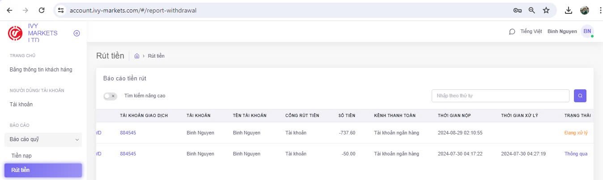Viewport: 603px width, 180px height.
Task: Open the password key icon
Action: coord(518,10)
